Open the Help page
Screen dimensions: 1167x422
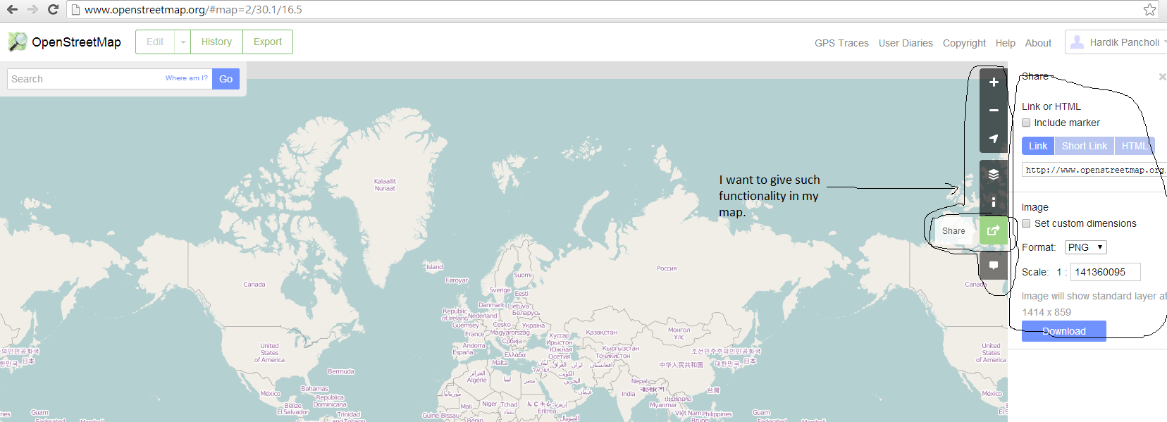[1005, 43]
